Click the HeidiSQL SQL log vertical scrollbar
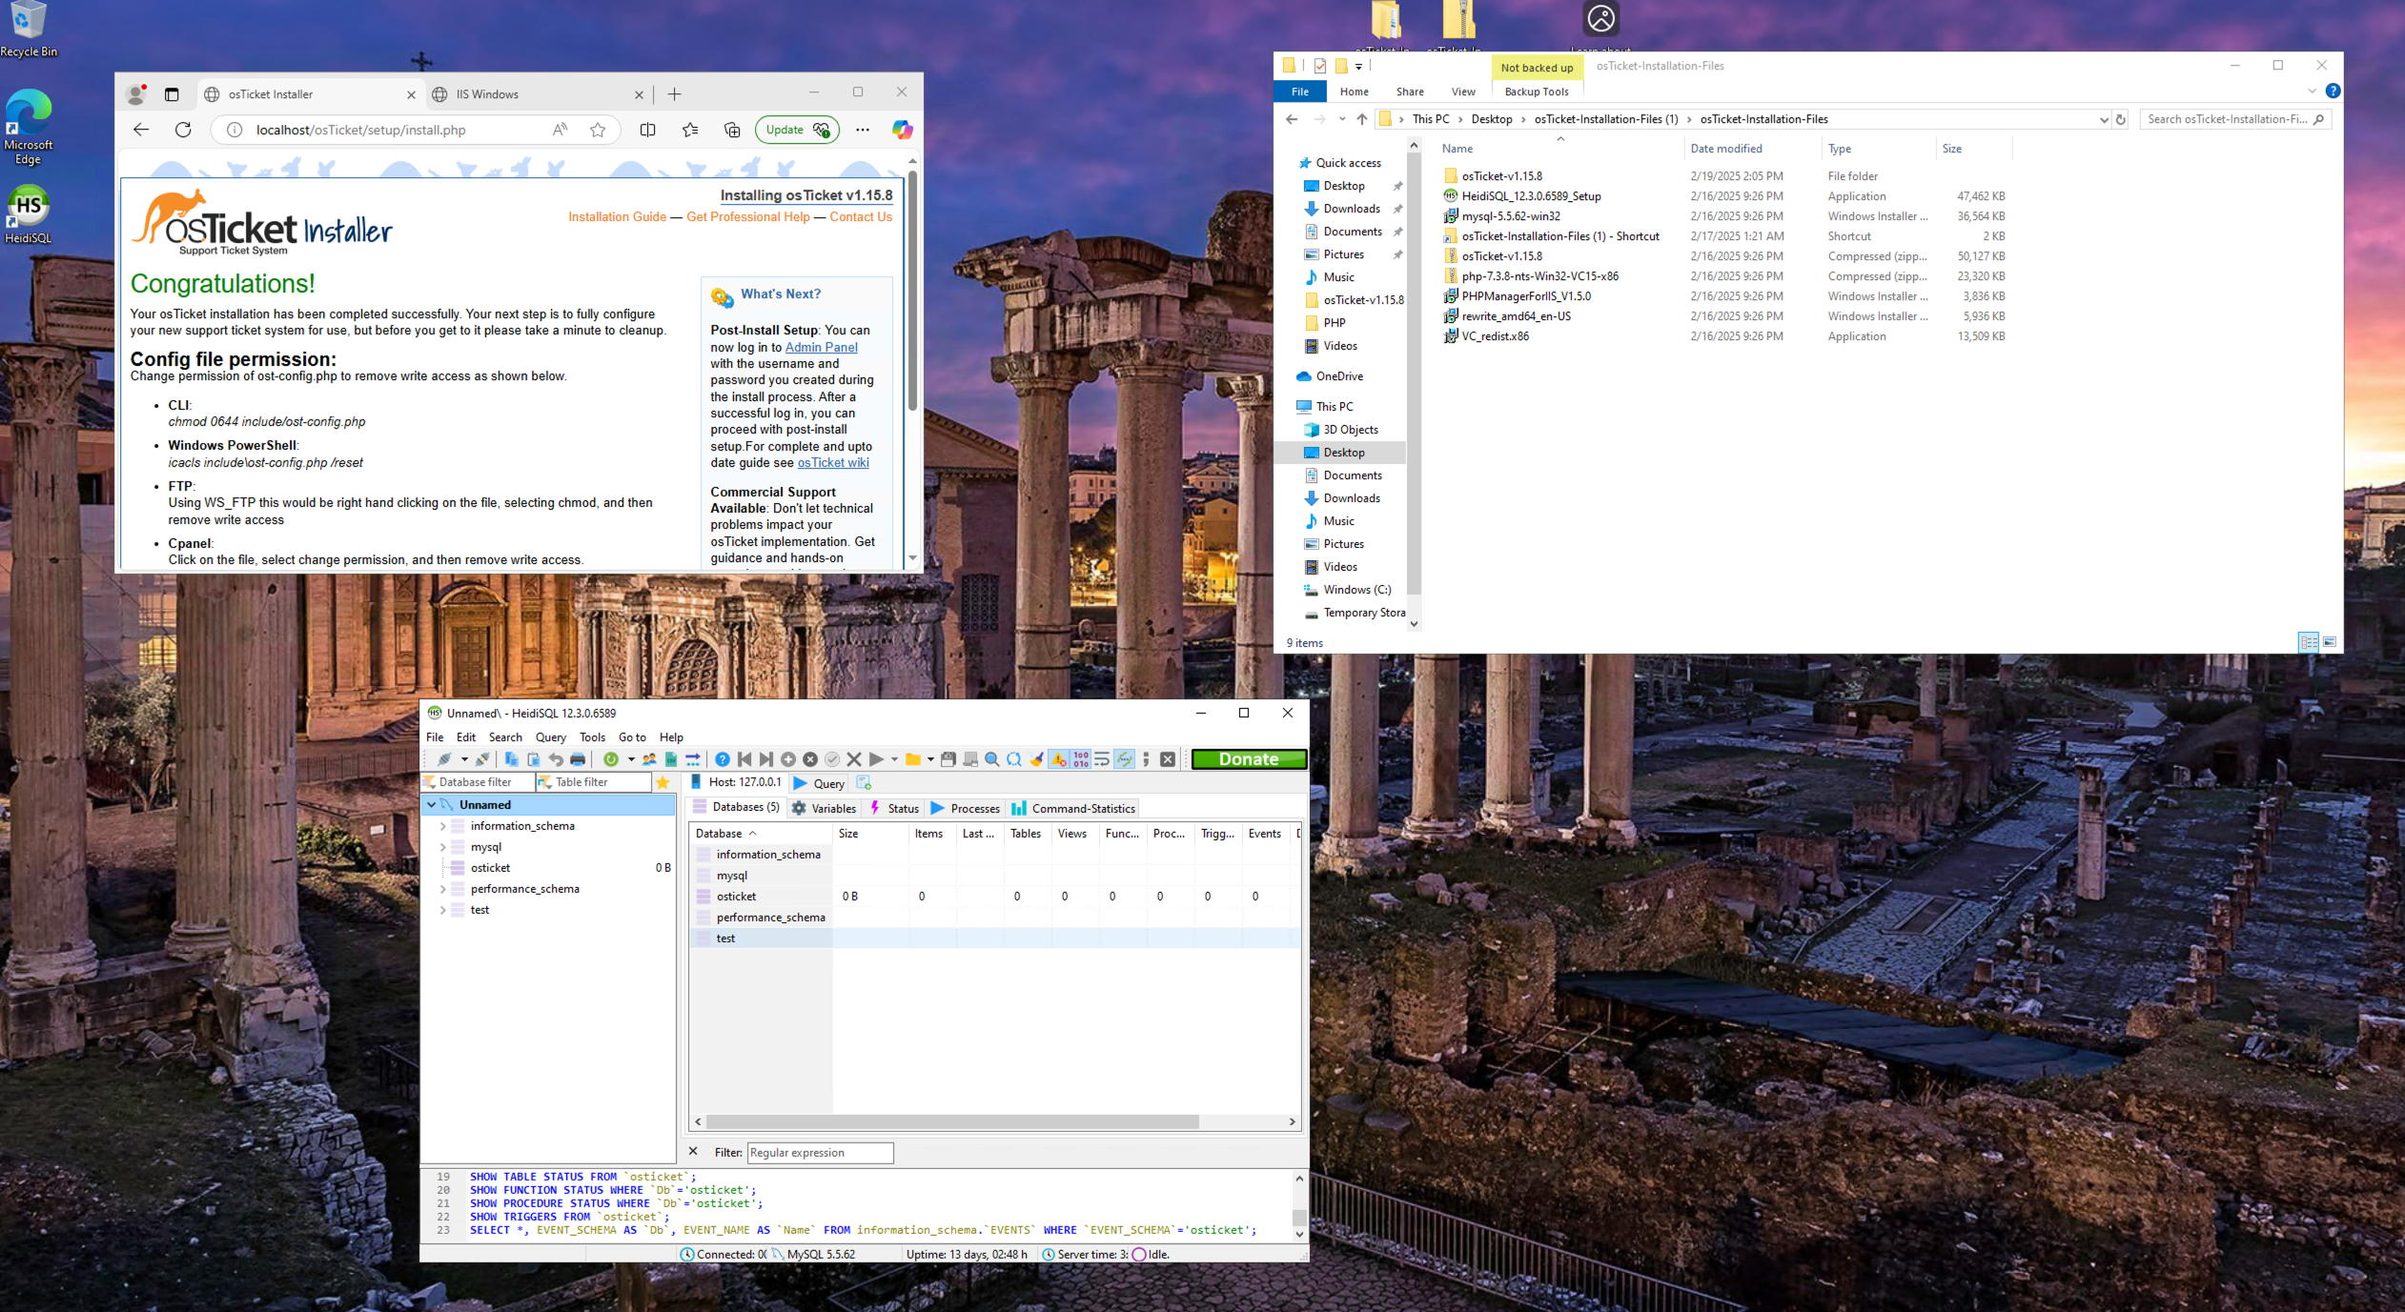2405x1312 pixels. 1298,1218
